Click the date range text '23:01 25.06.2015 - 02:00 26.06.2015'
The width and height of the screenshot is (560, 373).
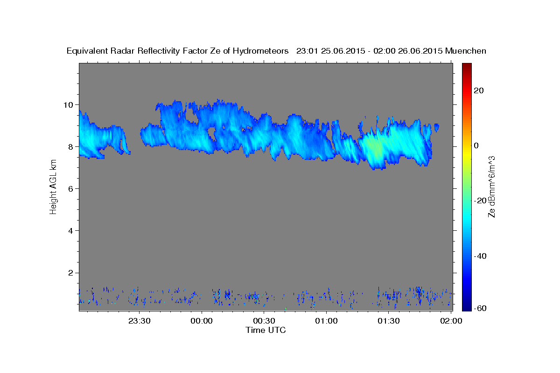coord(370,51)
